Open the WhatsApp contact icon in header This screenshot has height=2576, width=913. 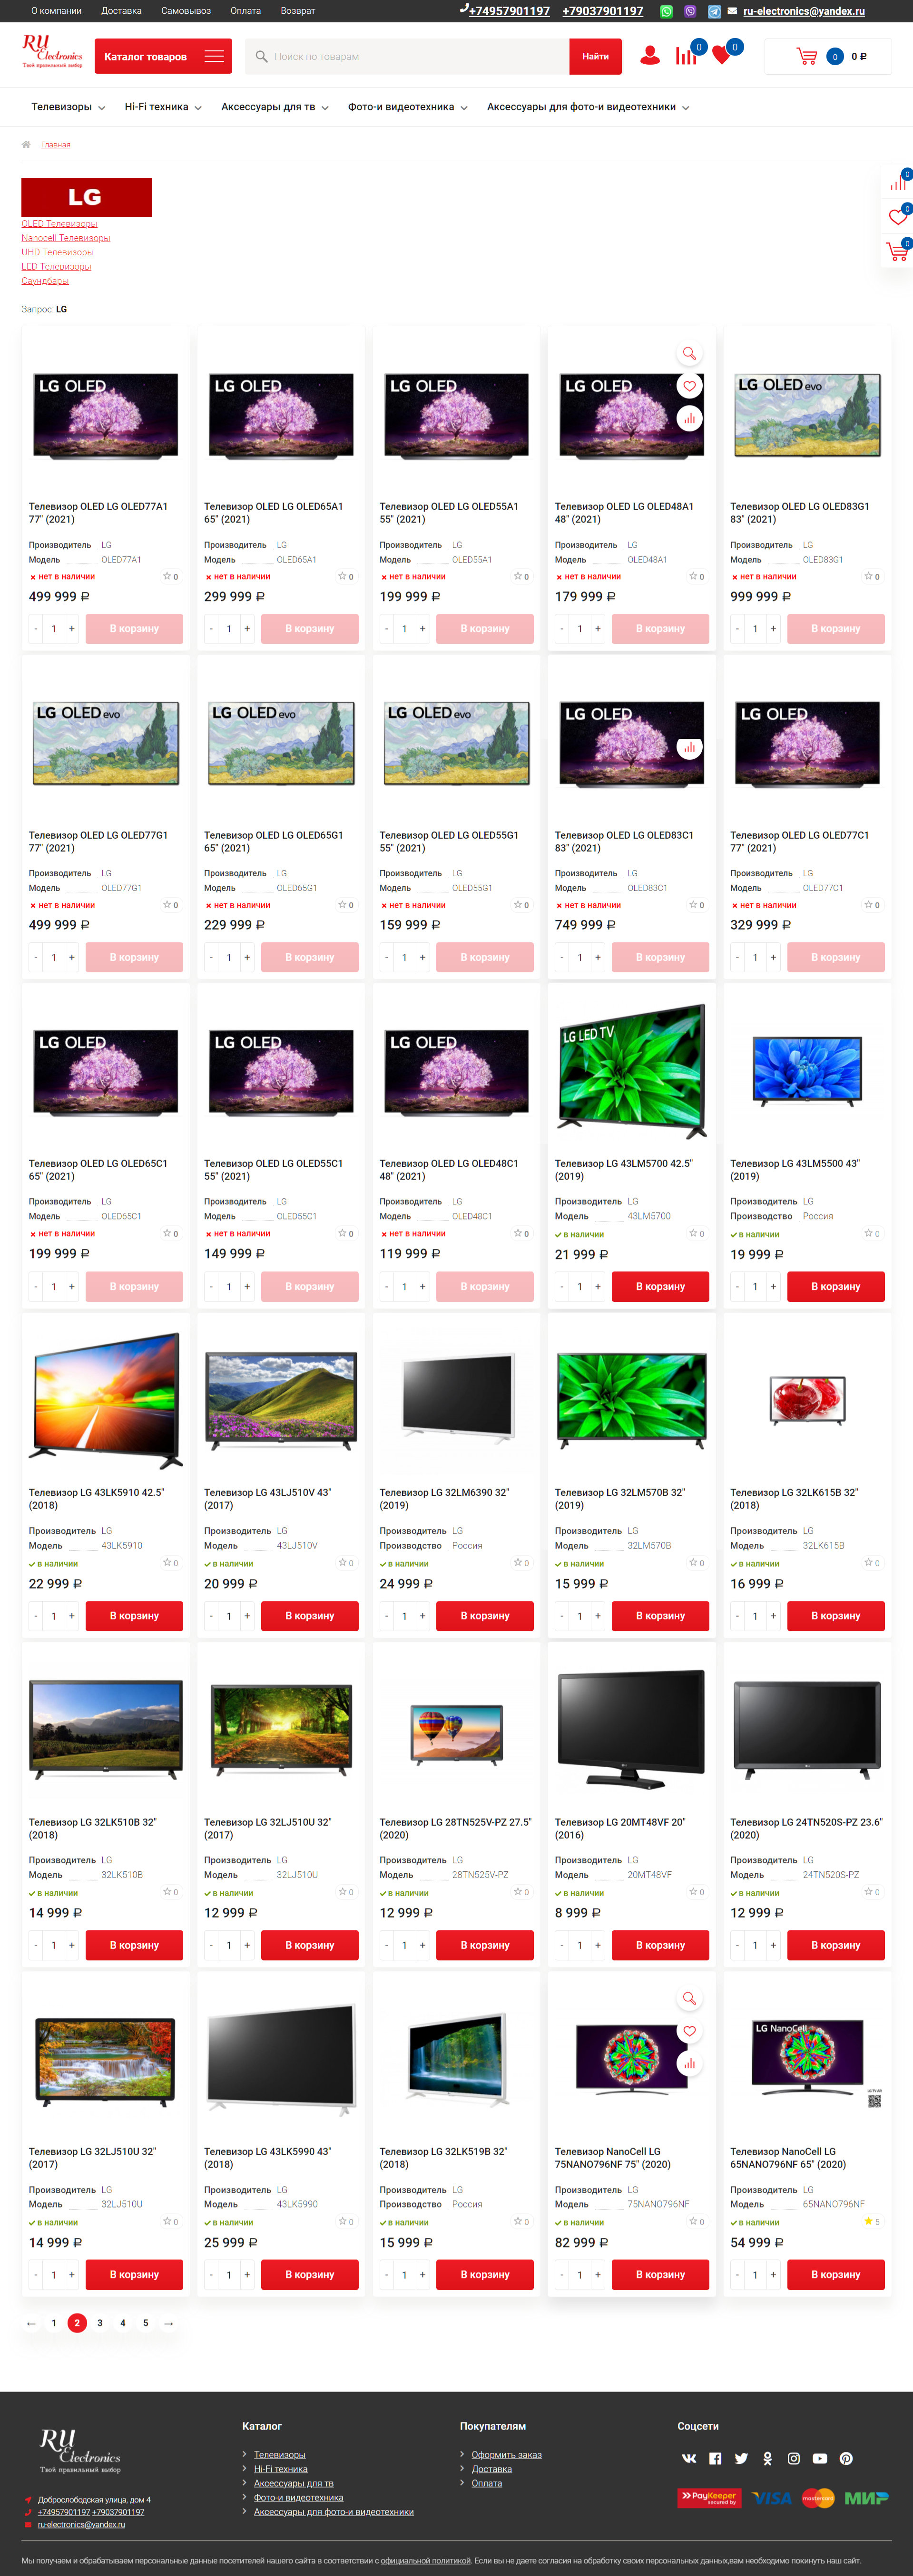(x=666, y=12)
